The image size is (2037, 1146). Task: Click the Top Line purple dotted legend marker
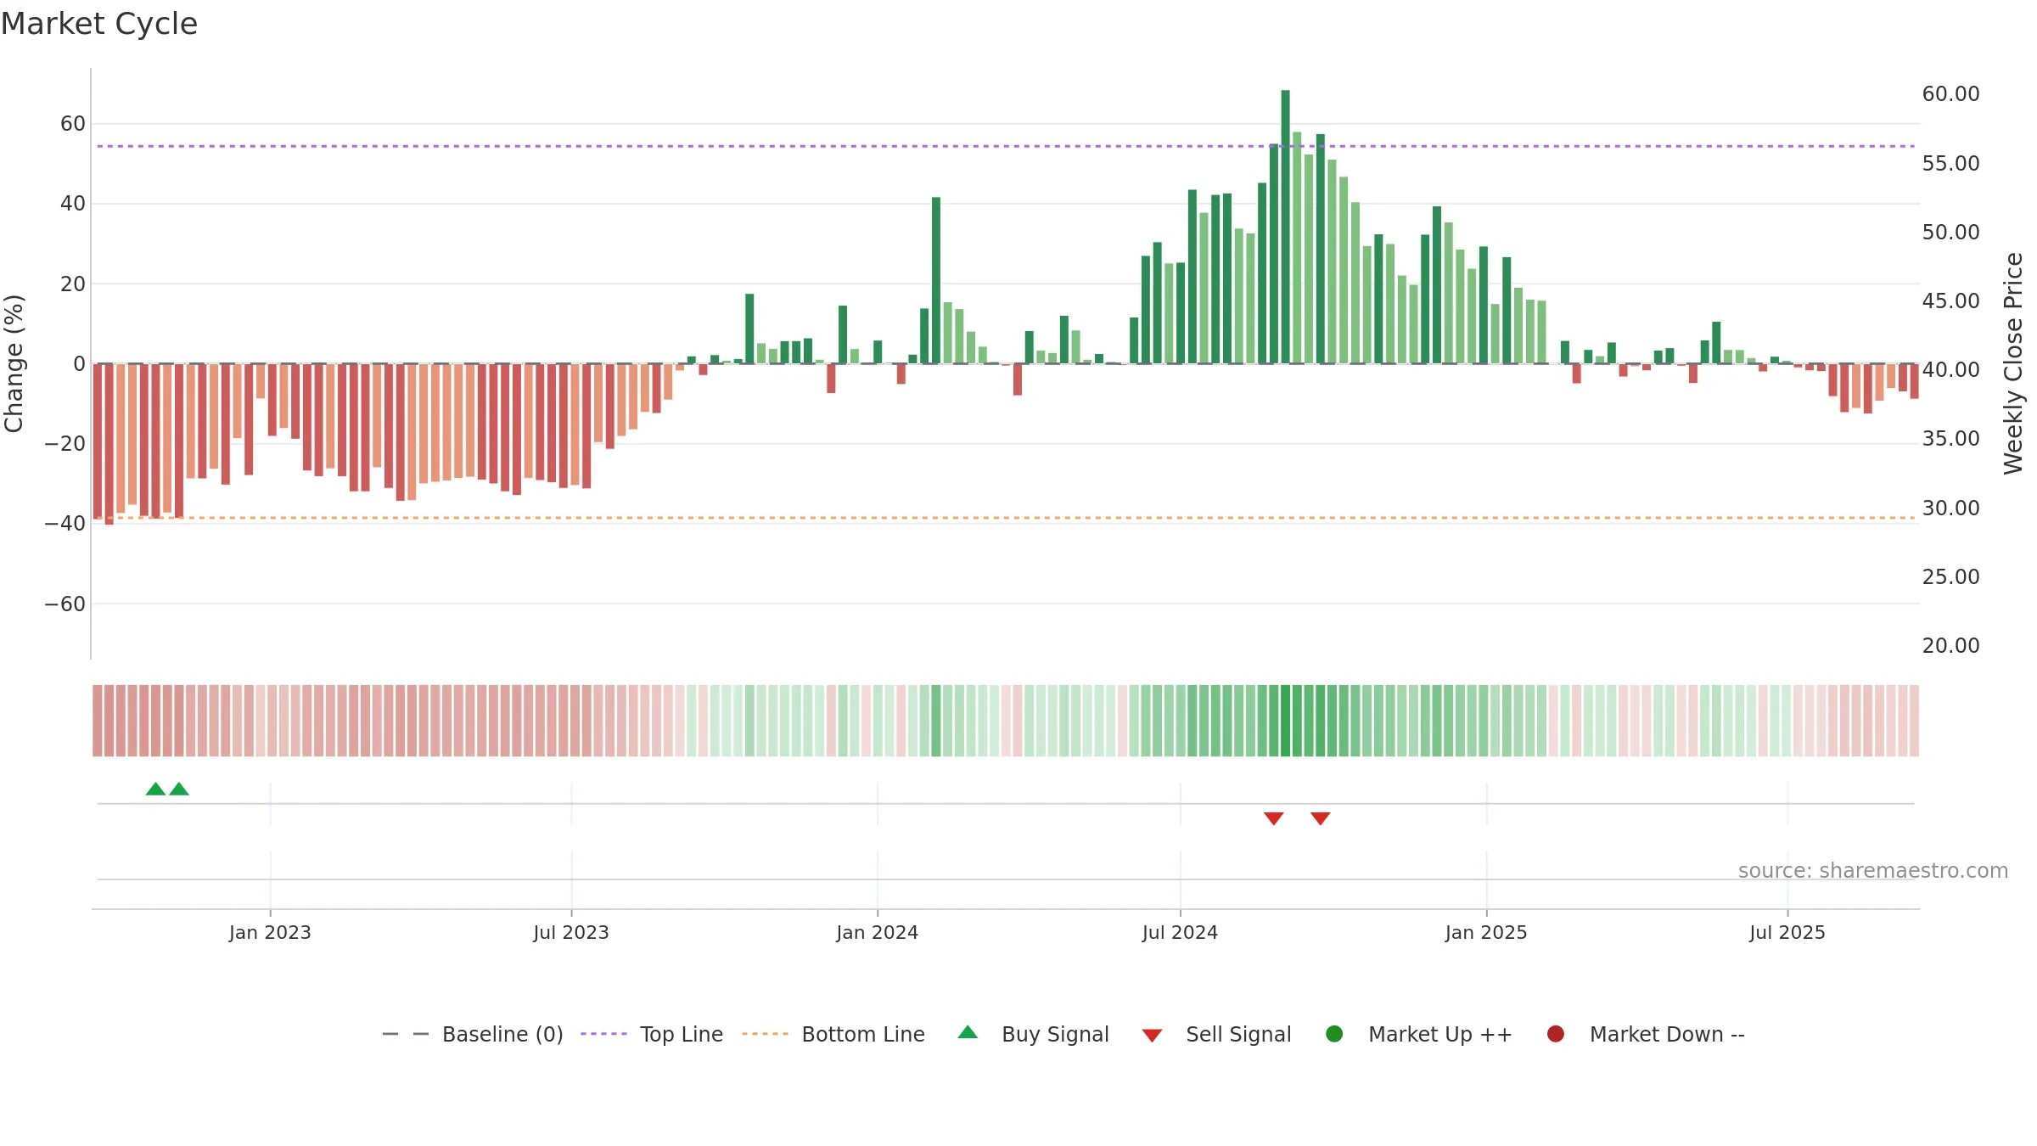click(x=603, y=1034)
